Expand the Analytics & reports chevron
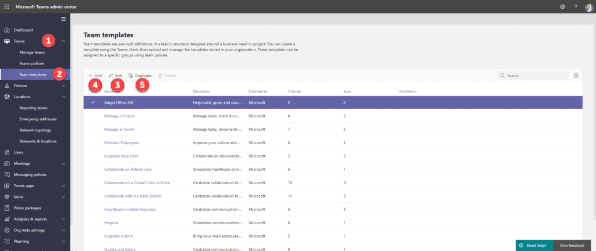 (x=63, y=219)
